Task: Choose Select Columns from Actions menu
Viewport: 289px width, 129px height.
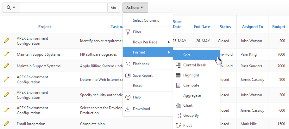Action: [146, 20]
